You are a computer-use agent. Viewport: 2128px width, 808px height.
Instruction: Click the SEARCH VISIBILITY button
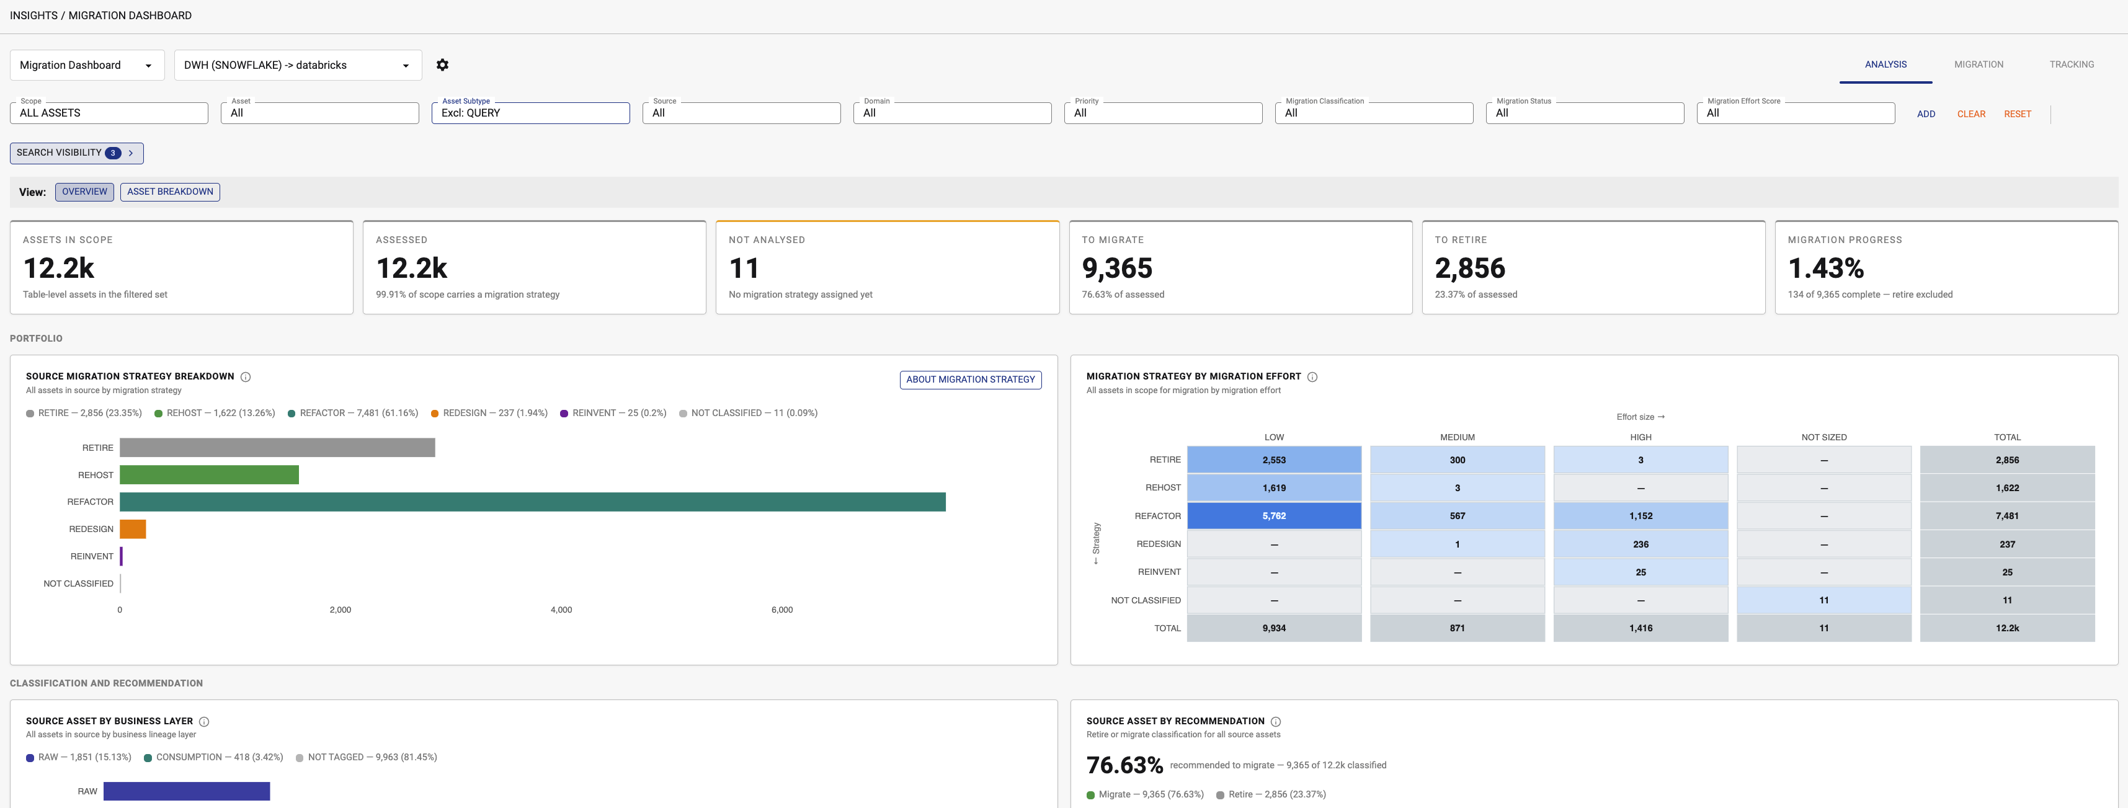click(x=76, y=153)
